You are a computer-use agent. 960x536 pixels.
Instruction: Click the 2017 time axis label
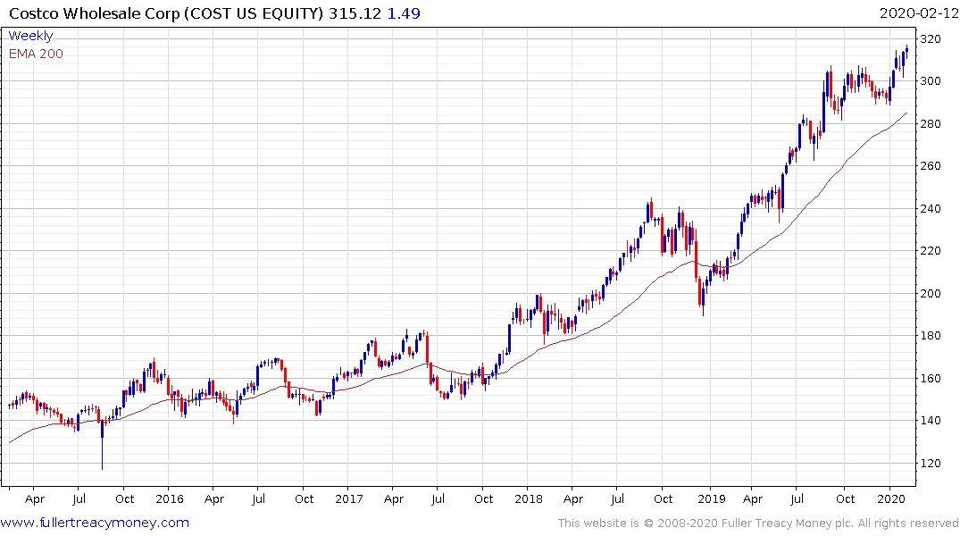[x=349, y=498]
